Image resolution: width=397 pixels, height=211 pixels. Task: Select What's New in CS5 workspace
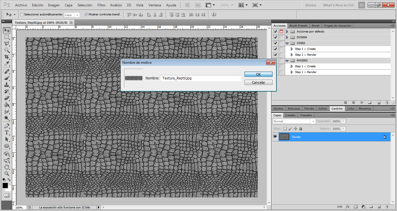click(x=338, y=5)
